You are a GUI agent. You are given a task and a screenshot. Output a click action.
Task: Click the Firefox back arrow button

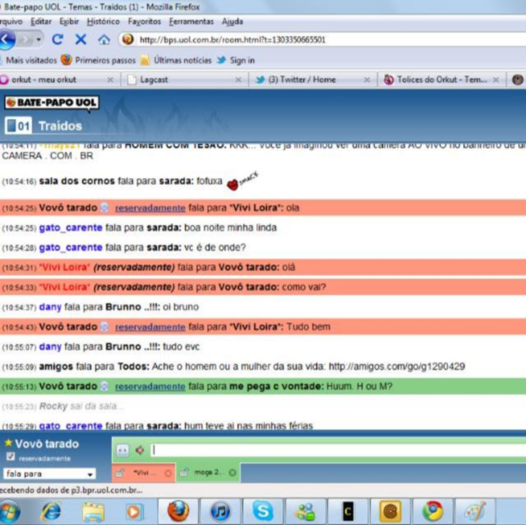[7, 40]
